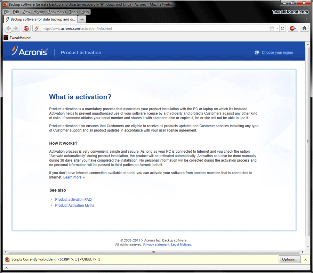Click the vertical scrollbar down arrow

(x=308, y=247)
